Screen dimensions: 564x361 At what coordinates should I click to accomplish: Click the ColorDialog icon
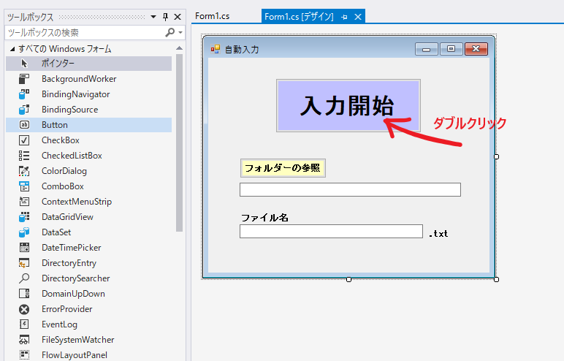24,171
